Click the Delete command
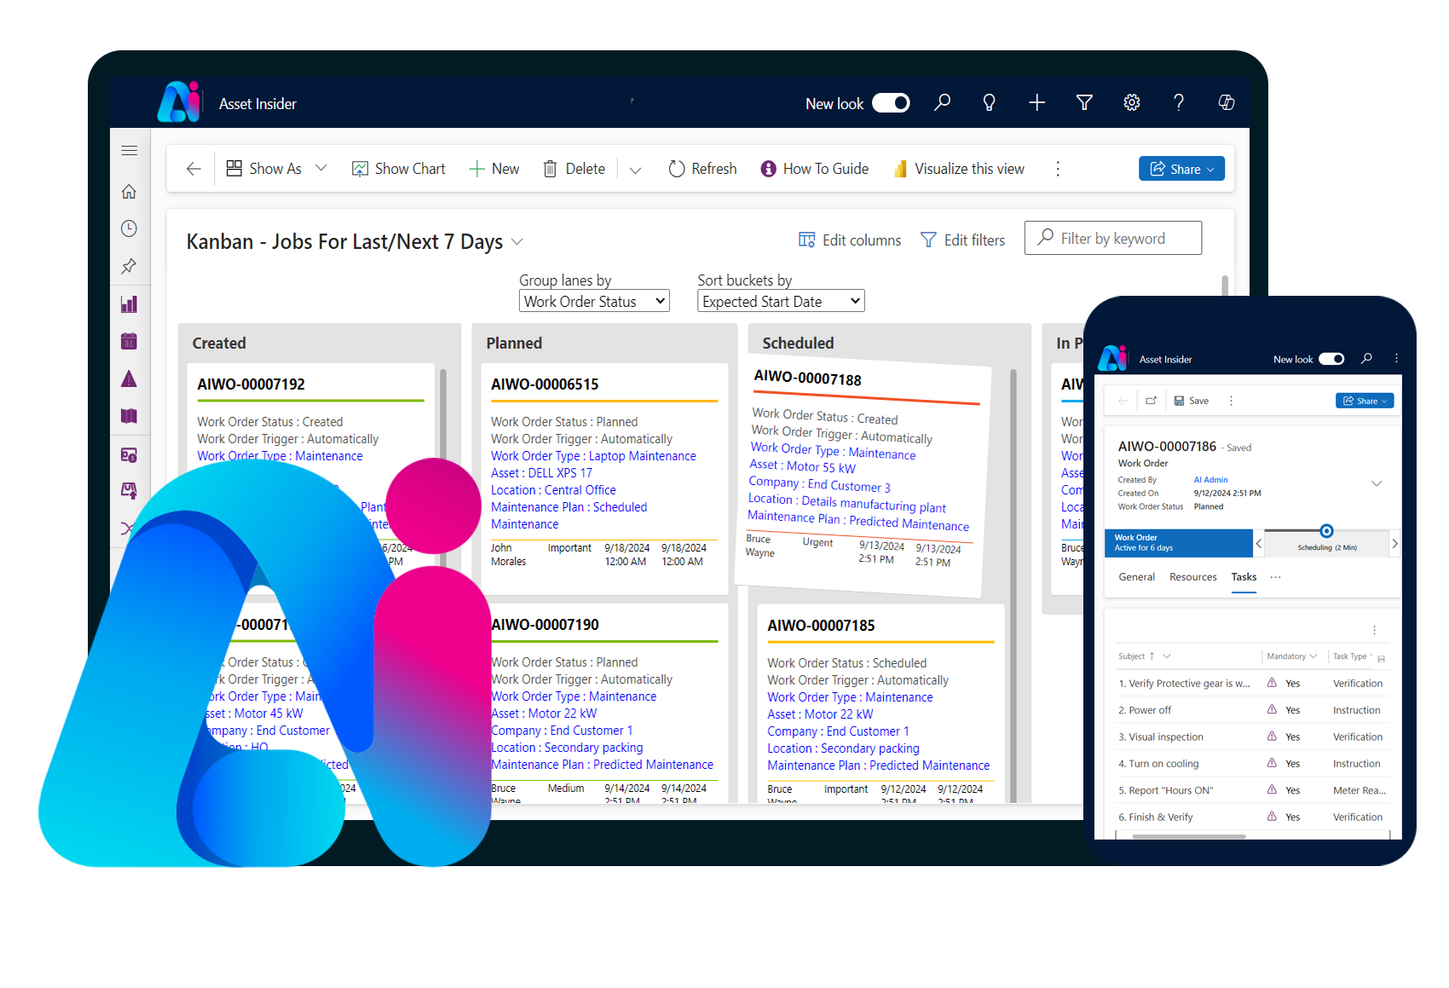The image size is (1449, 988). point(574,169)
